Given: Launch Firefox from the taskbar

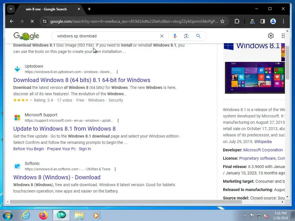Looking at the screenshot, I should pos(44,215).
